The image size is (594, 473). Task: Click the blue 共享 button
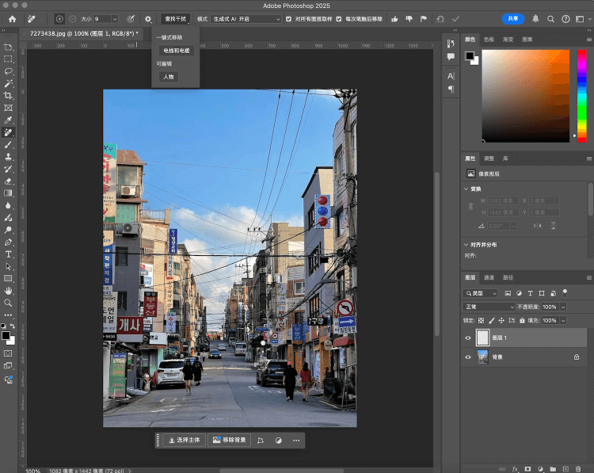512,18
